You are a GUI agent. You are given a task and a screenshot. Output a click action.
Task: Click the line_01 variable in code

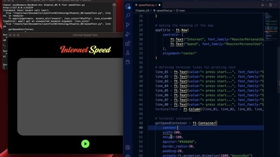[x=161, y=72]
